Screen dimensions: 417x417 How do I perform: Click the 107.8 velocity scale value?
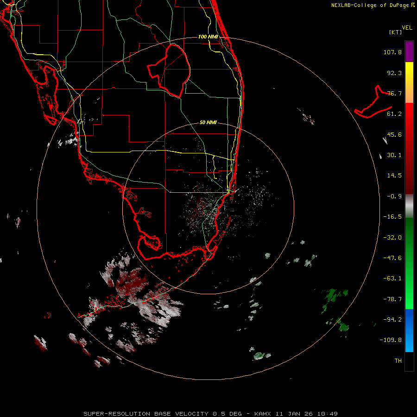click(x=392, y=52)
